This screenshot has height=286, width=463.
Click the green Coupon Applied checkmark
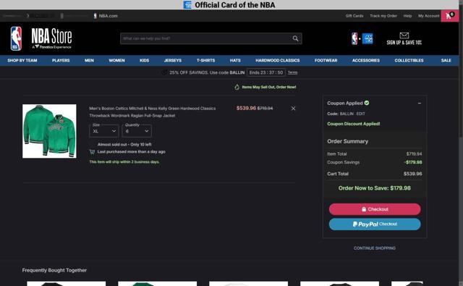click(367, 103)
